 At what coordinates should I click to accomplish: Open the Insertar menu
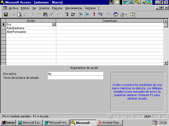pyautogui.click(x=44, y=8)
